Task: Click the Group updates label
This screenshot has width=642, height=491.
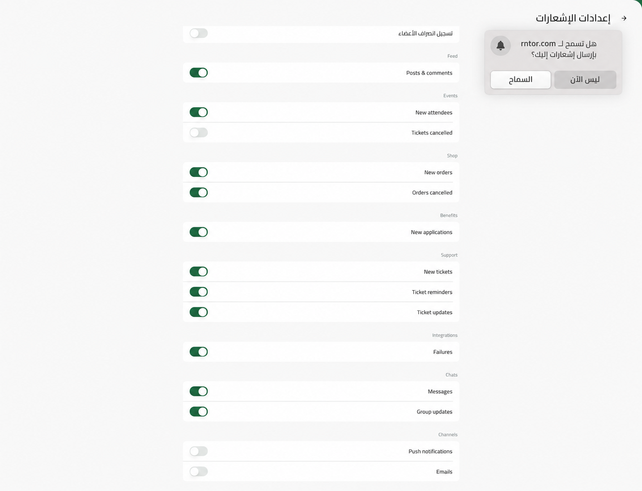Action: (434, 412)
